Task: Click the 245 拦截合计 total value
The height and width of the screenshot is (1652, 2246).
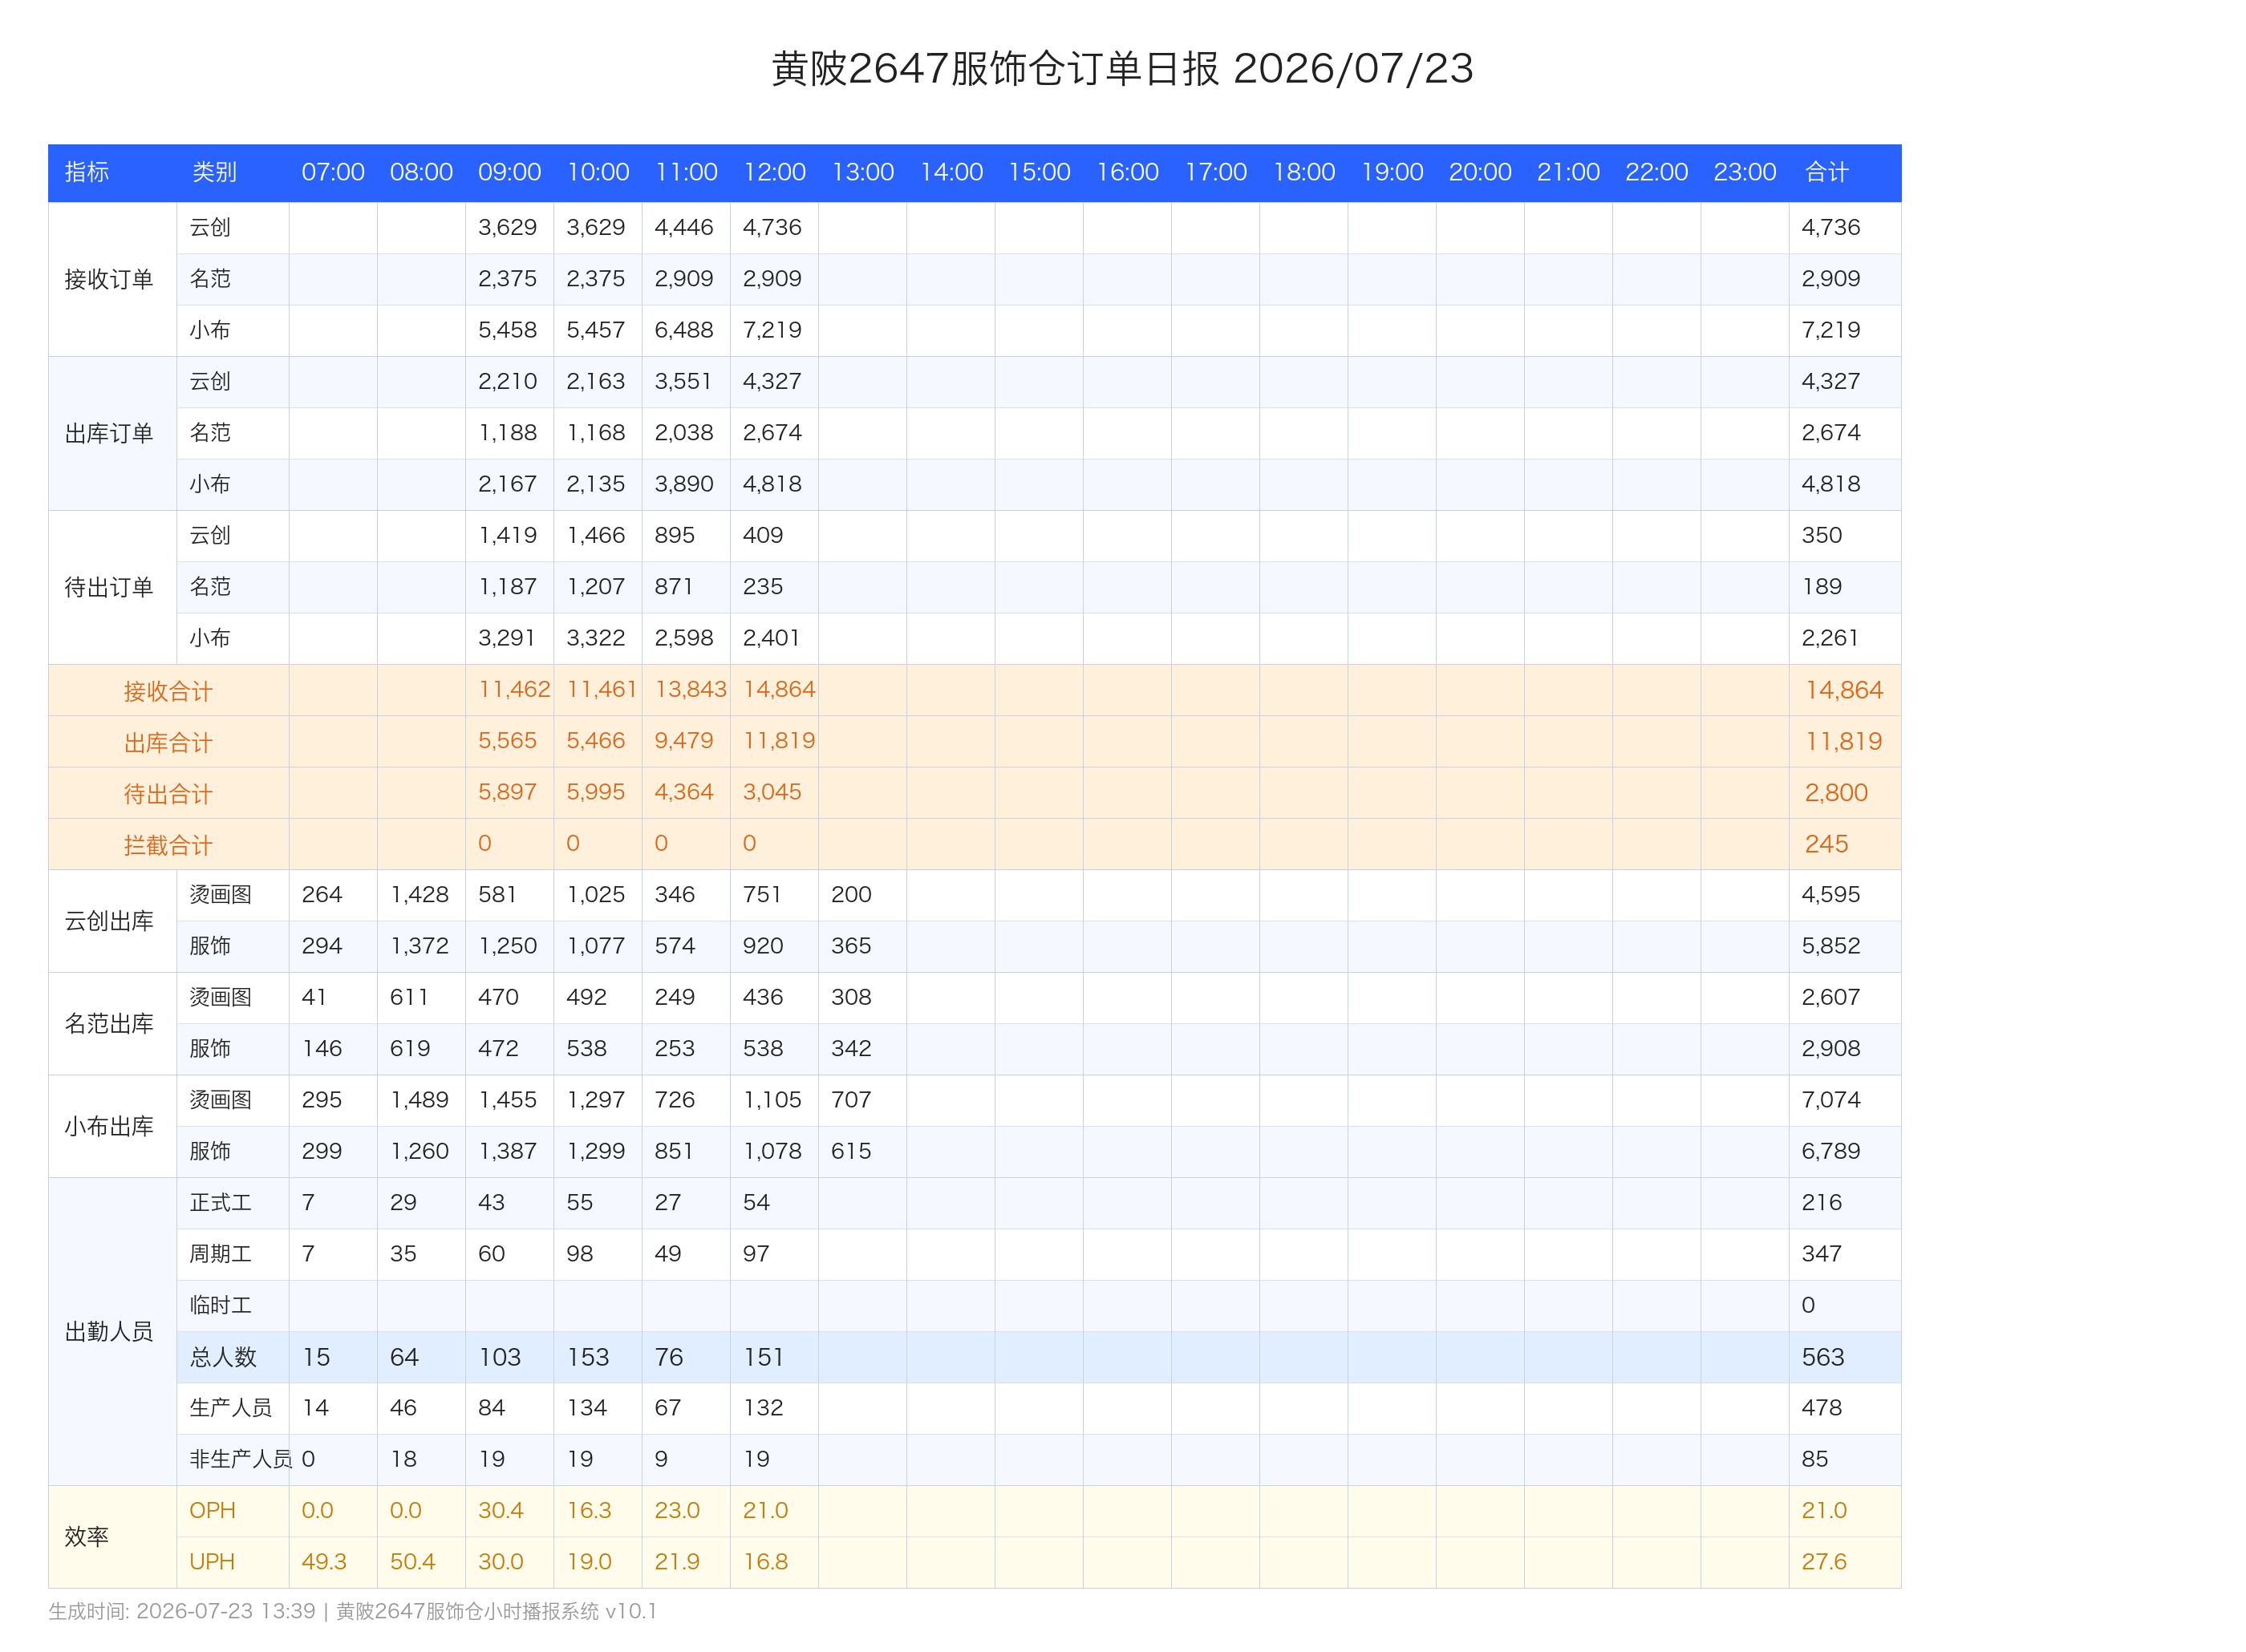Action: (1826, 844)
